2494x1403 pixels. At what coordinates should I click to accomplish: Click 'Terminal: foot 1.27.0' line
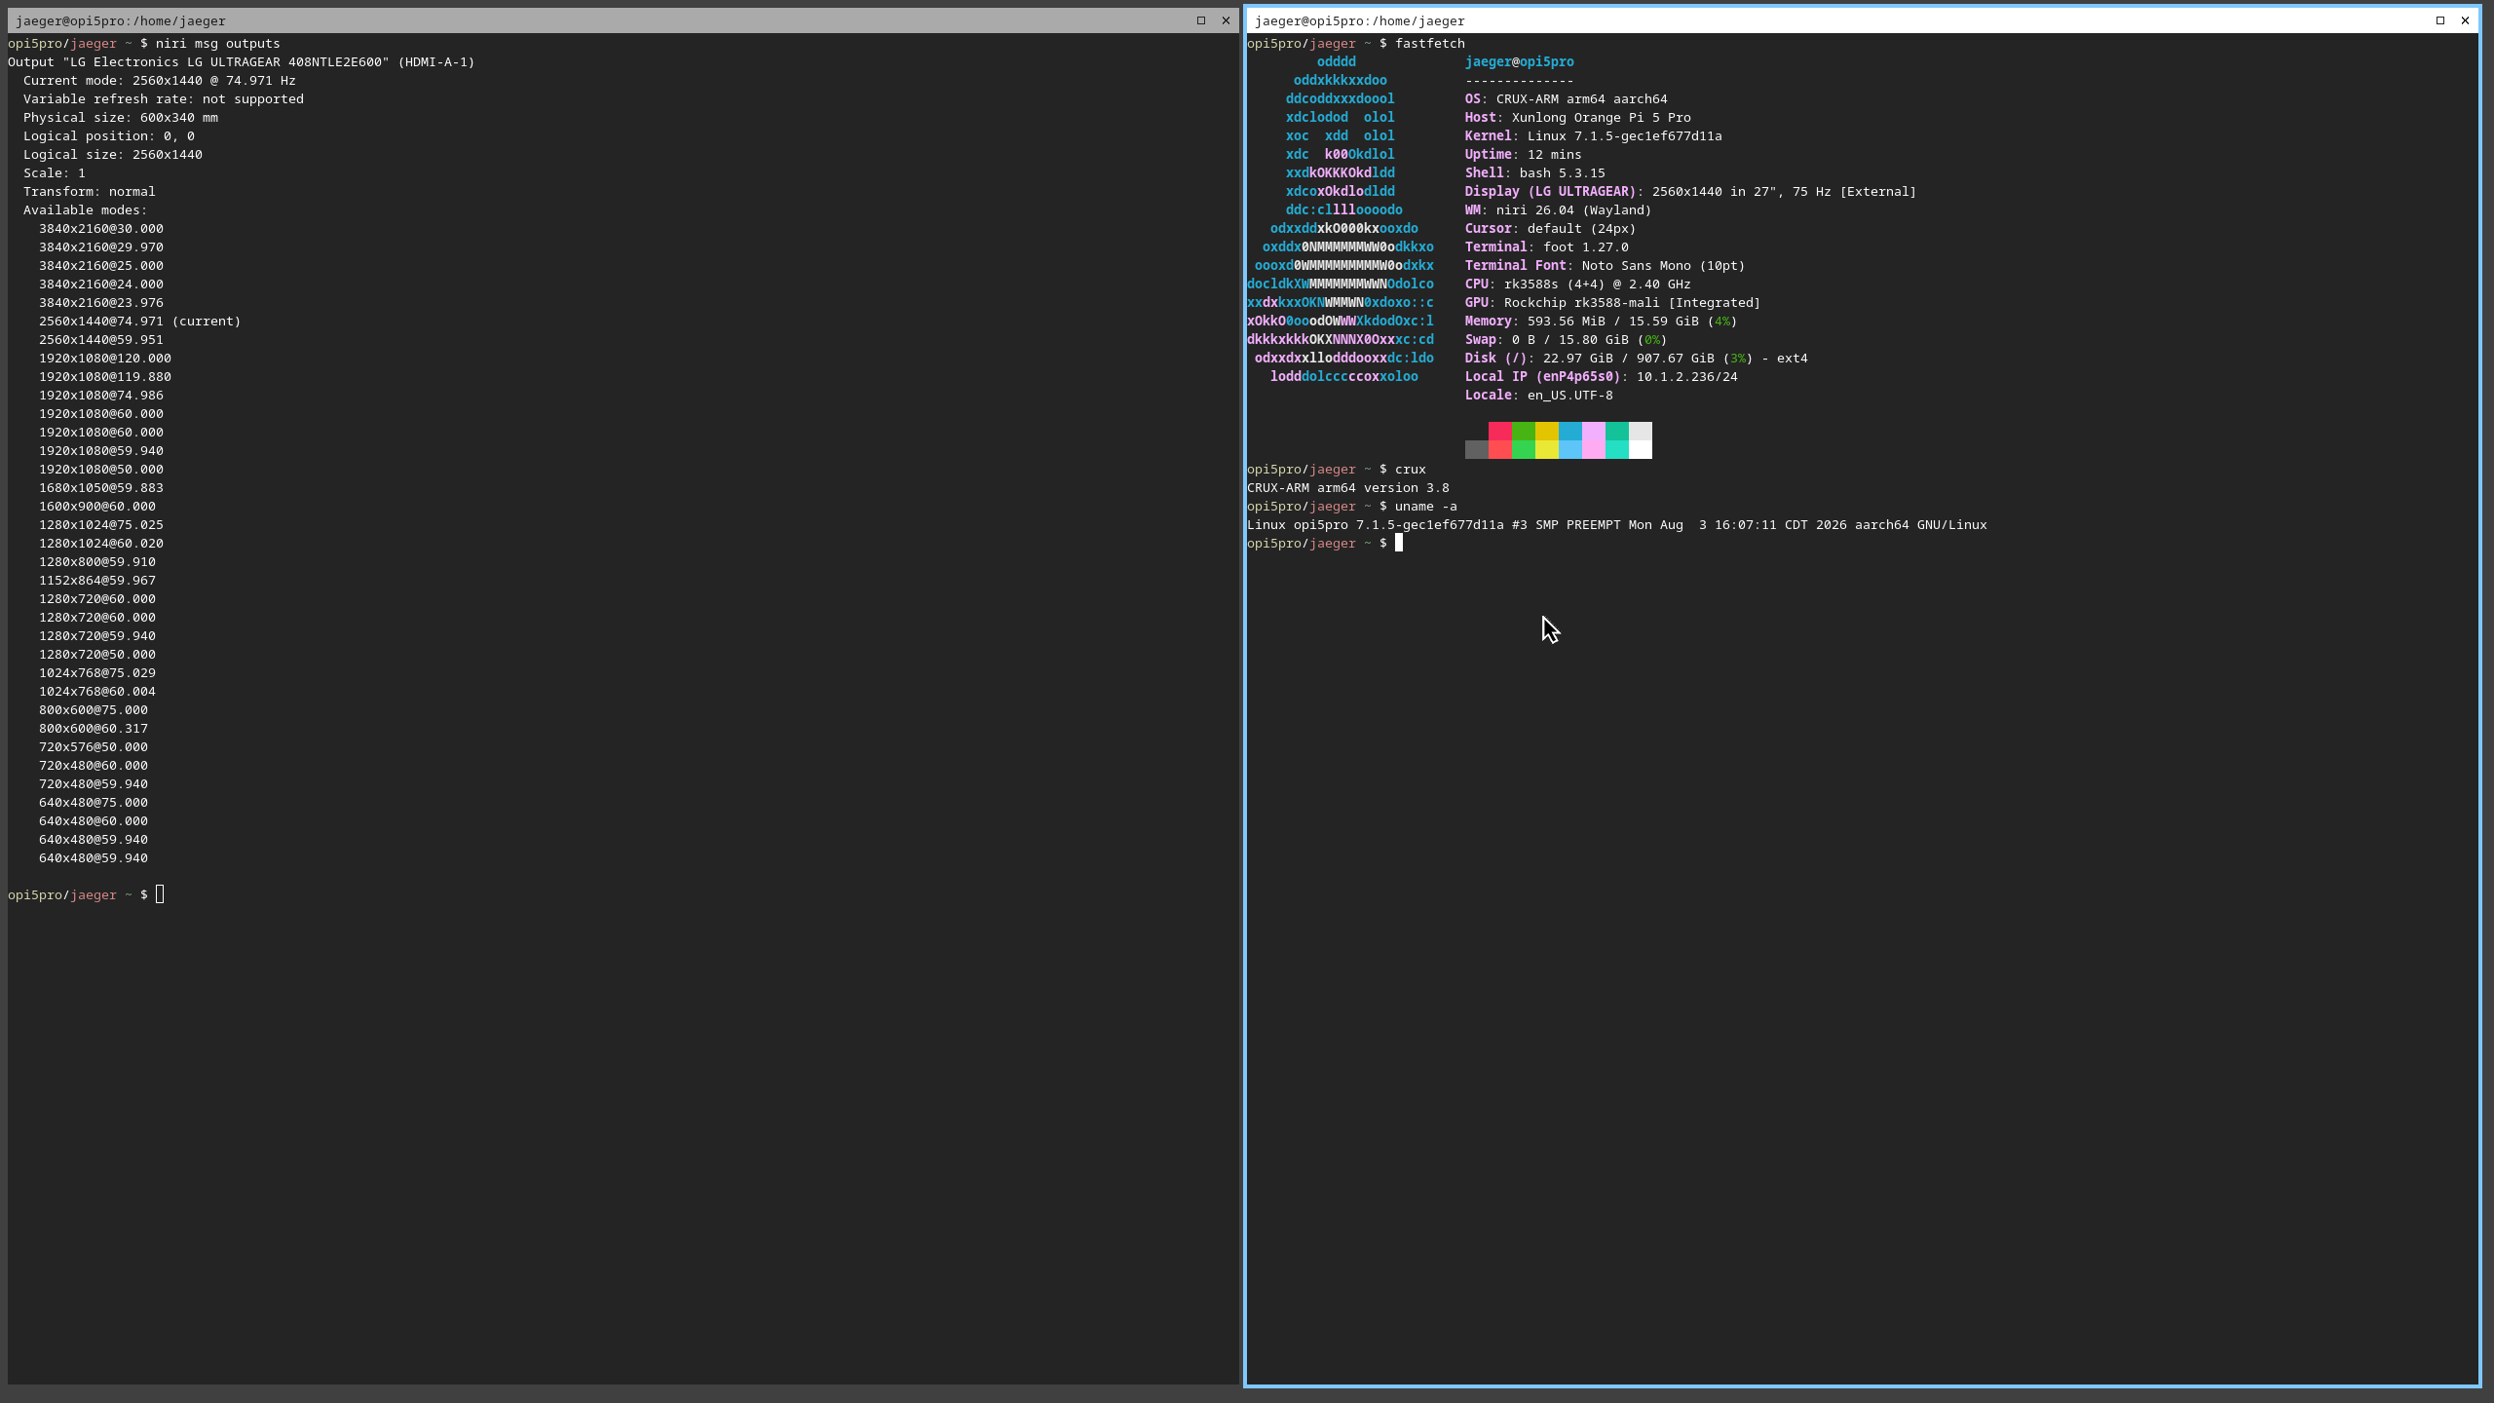(1547, 247)
